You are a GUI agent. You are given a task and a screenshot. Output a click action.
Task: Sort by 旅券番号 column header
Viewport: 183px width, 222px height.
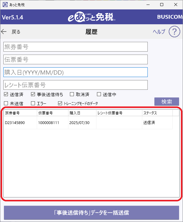[x=20, y=113]
